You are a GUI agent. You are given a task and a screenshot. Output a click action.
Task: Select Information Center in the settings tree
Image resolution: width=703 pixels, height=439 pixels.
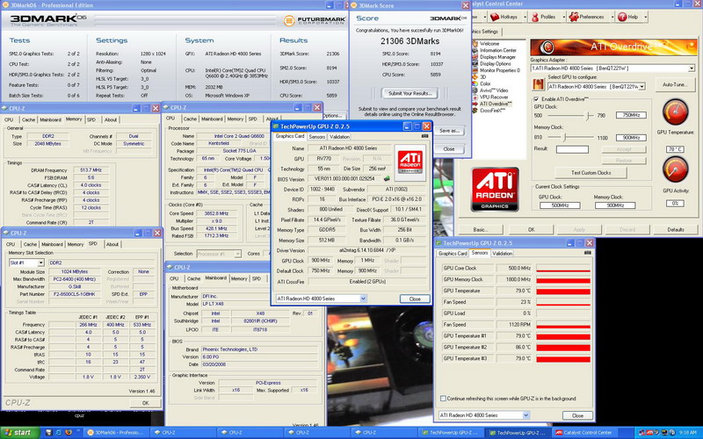coord(497,50)
